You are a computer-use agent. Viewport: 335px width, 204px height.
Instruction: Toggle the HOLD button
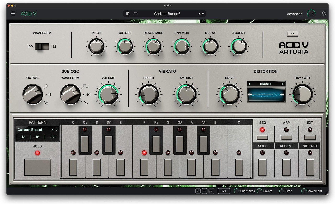click(37, 167)
